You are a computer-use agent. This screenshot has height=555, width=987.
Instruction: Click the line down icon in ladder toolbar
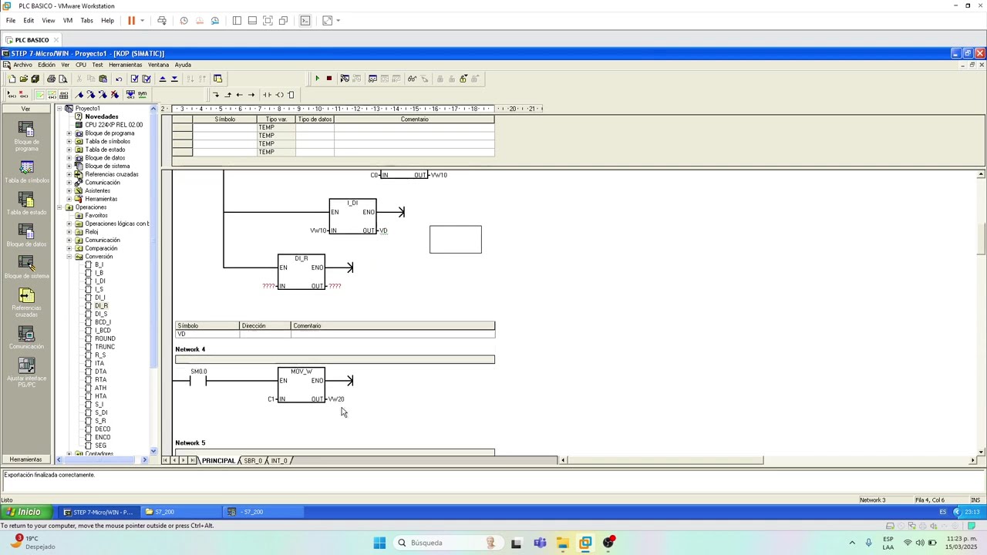(216, 95)
